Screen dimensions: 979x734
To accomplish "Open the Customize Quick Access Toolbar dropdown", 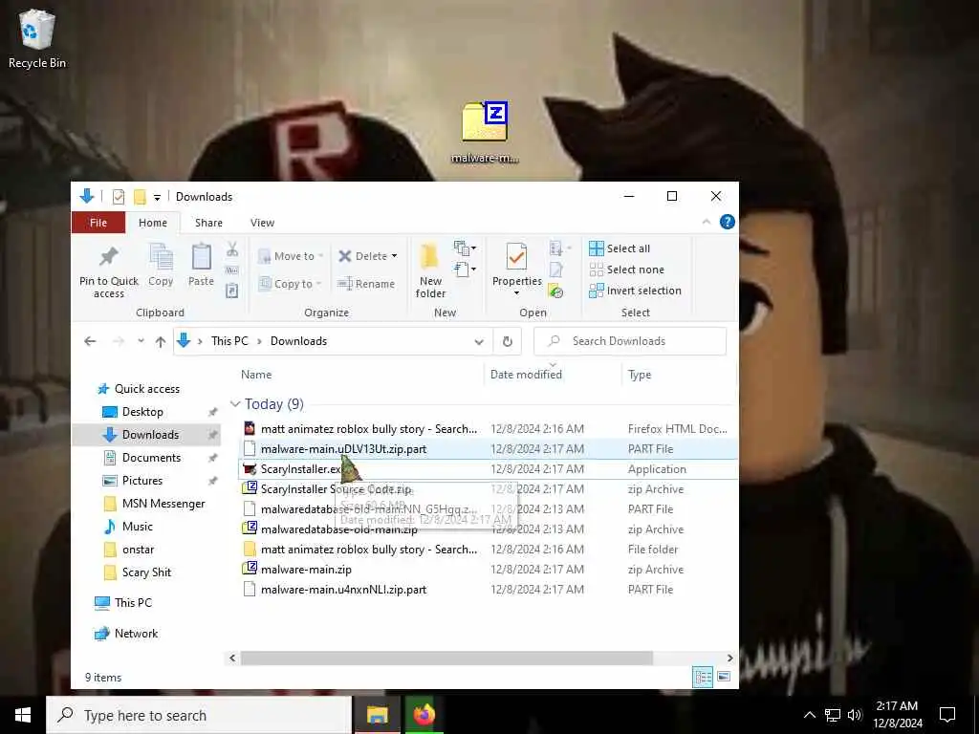I will pos(158,198).
